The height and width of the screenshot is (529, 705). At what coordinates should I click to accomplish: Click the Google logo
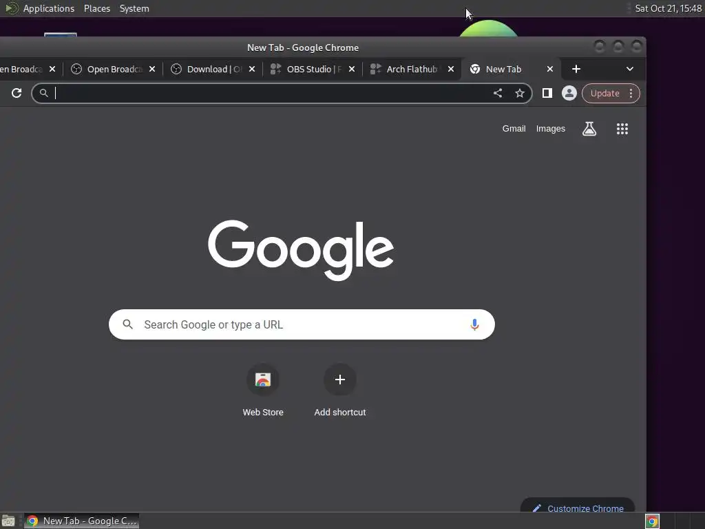click(301, 250)
